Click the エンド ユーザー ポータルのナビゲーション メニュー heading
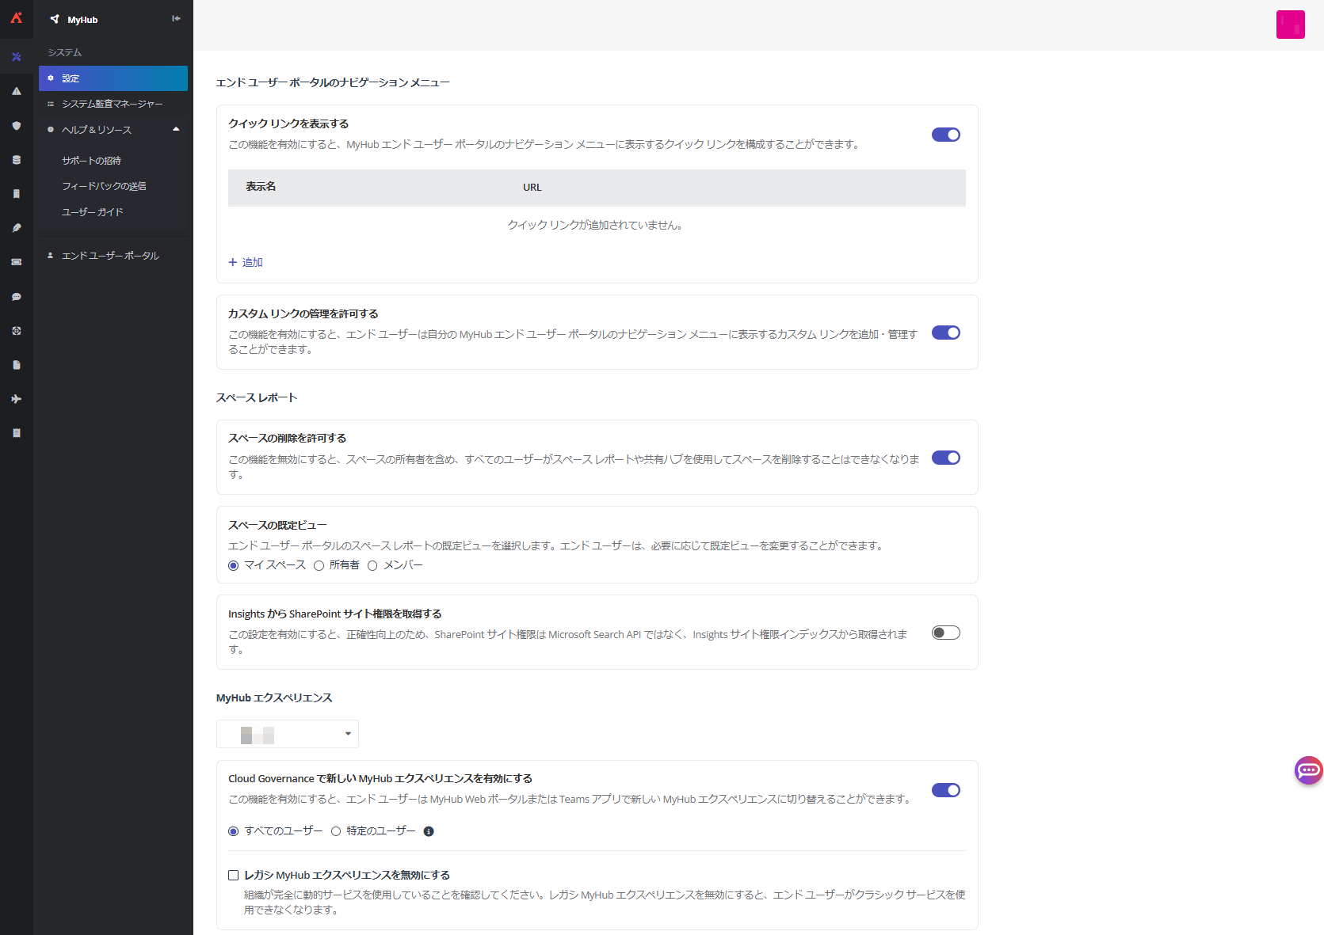The image size is (1324, 935). click(333, 82)
